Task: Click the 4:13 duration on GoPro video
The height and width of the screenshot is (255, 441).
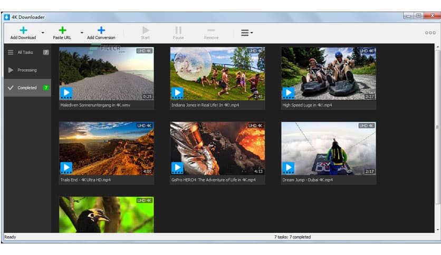Action: click(x=258, y=171)
